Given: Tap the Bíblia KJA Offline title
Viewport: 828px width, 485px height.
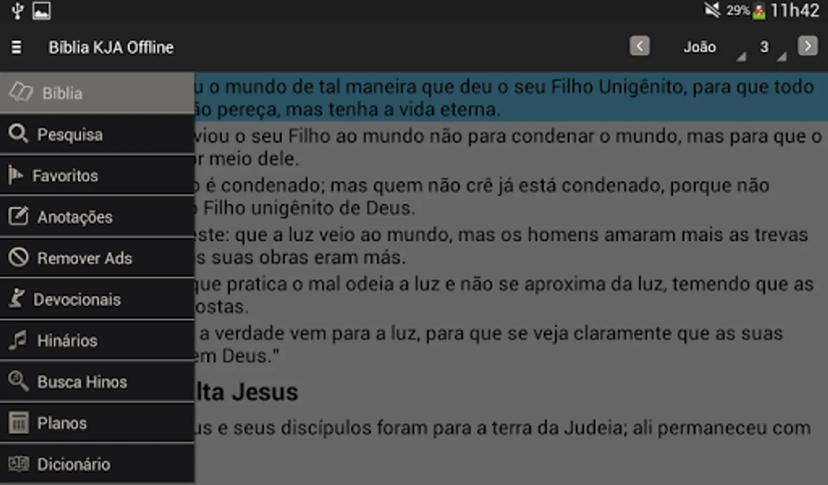Looking at the screenshot, I should 111,47.
